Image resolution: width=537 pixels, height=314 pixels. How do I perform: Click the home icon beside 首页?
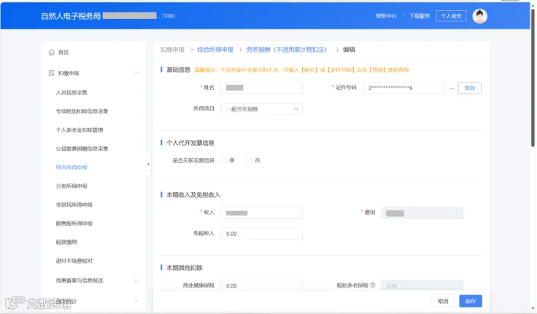click(x=51, y=52)
